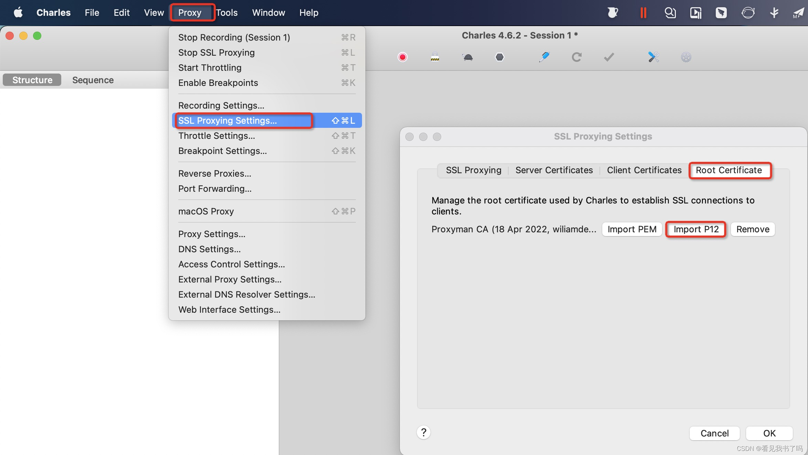
Task: Click the Remove certificate button
Action: pyautogui.click(x=753, y=229)
